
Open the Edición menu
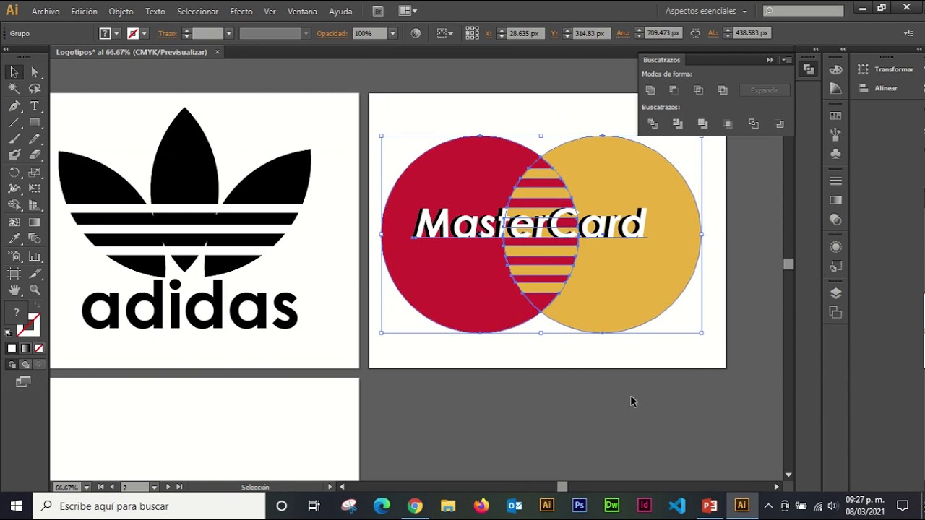[84, 11]
